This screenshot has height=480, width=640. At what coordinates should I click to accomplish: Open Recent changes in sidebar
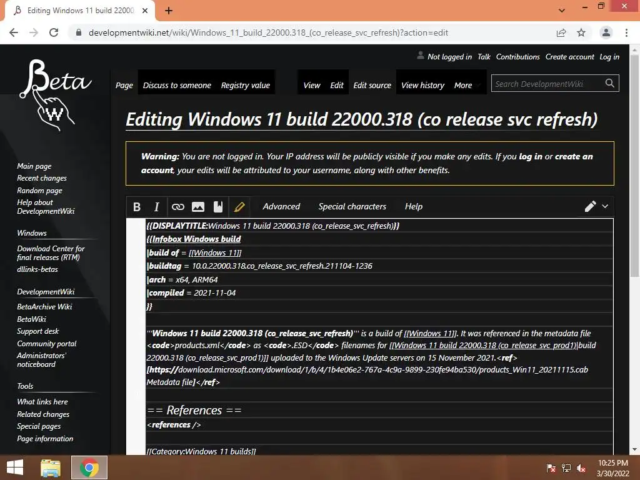click(42, 178)
